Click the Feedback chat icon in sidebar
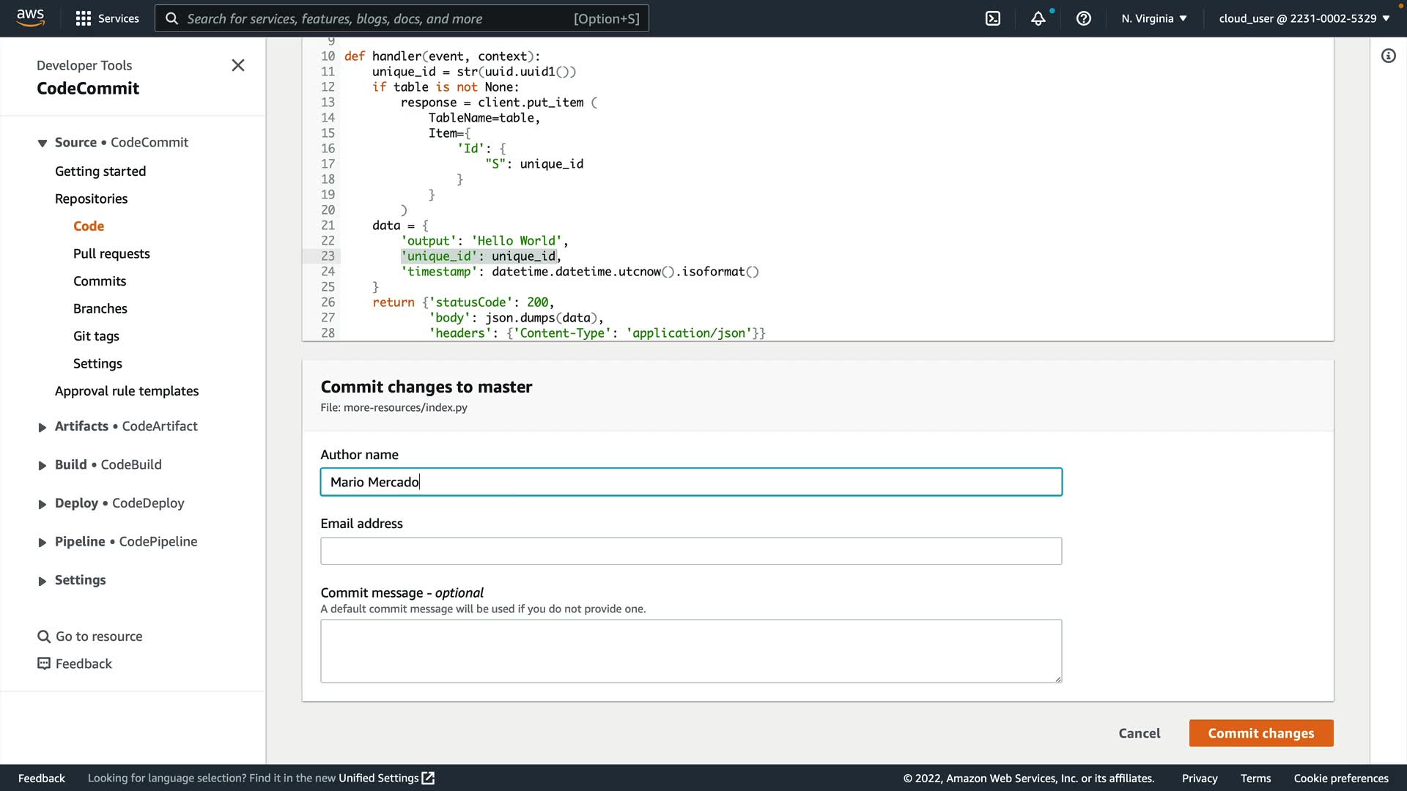 point(44,664)
